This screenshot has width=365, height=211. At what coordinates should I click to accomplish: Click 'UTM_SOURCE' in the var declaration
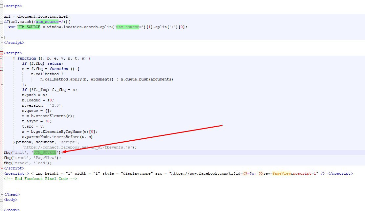[29, 27]
